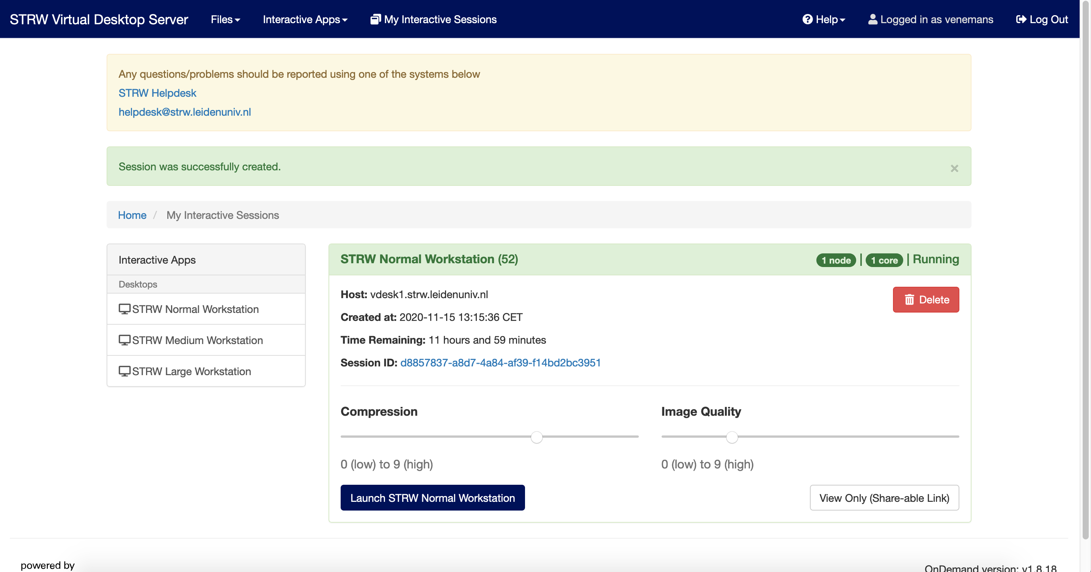Click the Image Quality slider handle
The image size is (1091, 572).
coord(732,437)
